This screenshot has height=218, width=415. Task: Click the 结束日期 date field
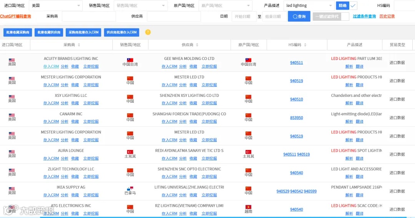[274, 17]
